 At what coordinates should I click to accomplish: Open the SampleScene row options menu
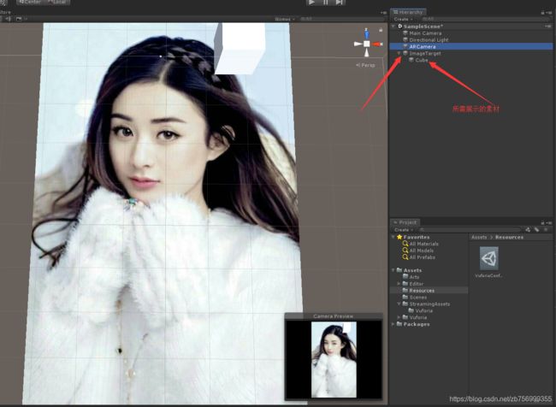(548, 27)
